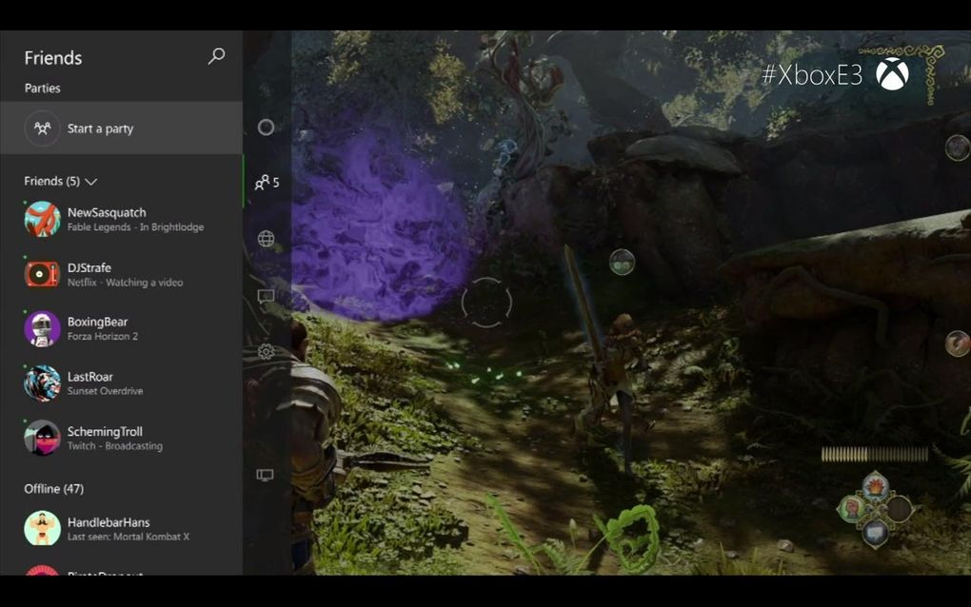Click the party people icon next to Start a party
Viewport: 971px width, 607px height.
pyautogui.click(x=42, y=127)
